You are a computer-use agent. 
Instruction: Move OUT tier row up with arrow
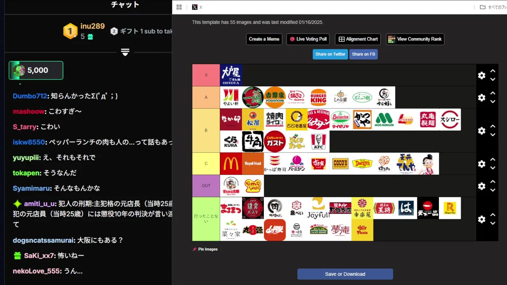click(x=493, y=182)
